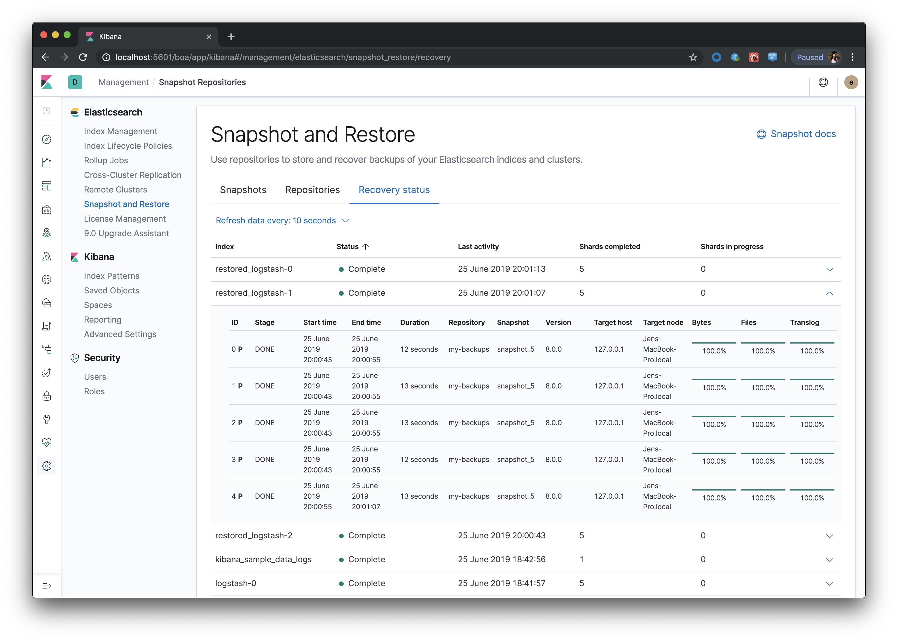Open Discover from the compass icon

[47, 139]
